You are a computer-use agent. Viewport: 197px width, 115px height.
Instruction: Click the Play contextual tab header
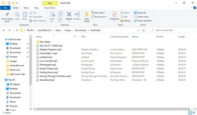pos(50,3)
